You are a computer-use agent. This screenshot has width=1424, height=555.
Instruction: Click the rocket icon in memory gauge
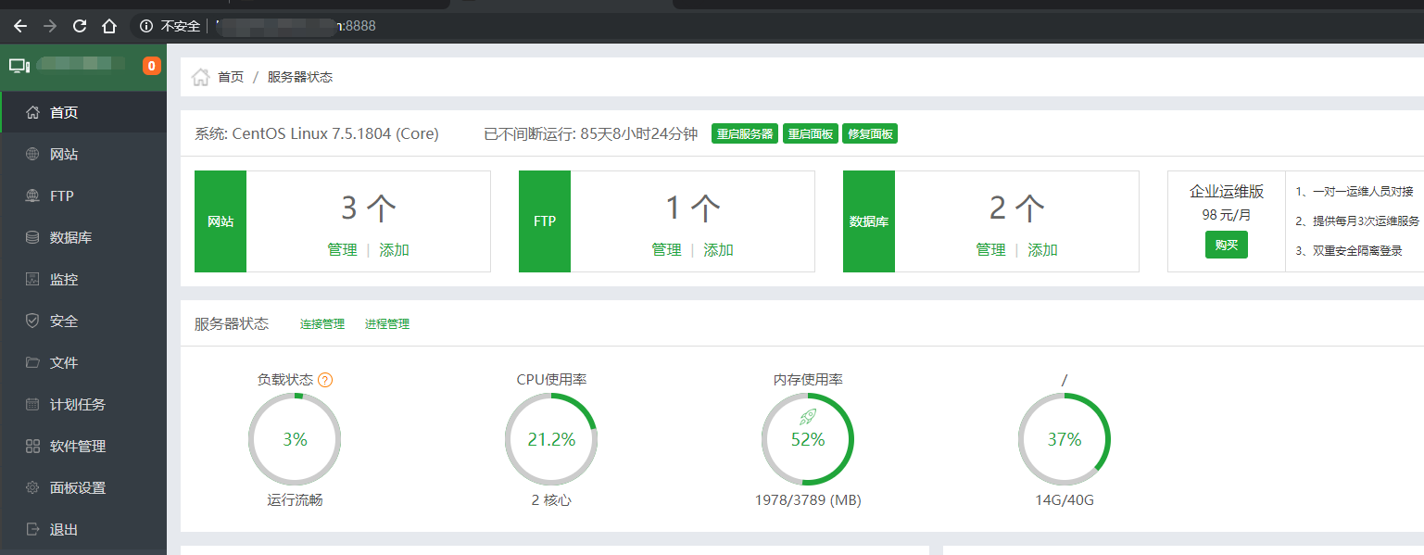pyautogui.click(x=808, y=417)
